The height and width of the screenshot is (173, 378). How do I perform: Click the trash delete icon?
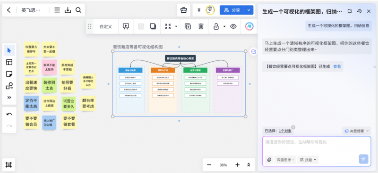click(201, 26)
